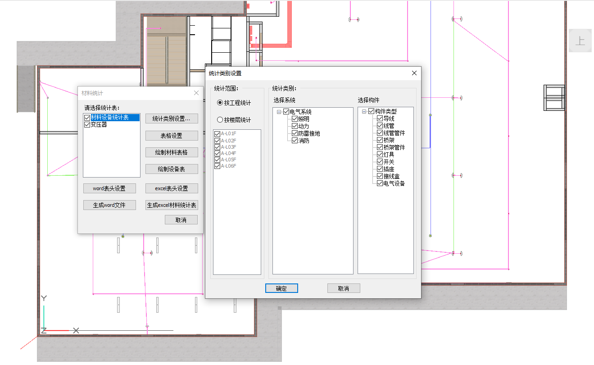This screenshot has height=365, width=594.
Task: Collapse the 构件类型 tree node
Action: tap(364, 111)
